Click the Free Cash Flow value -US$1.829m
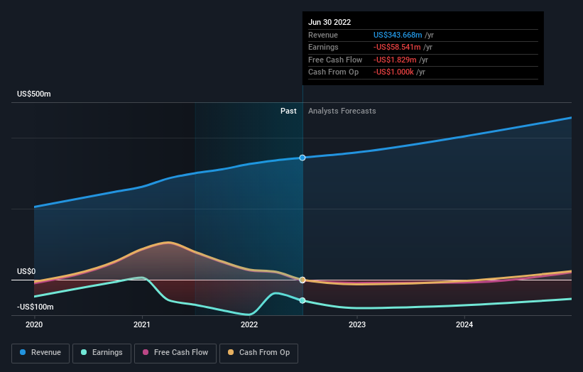 click(395, 60)
